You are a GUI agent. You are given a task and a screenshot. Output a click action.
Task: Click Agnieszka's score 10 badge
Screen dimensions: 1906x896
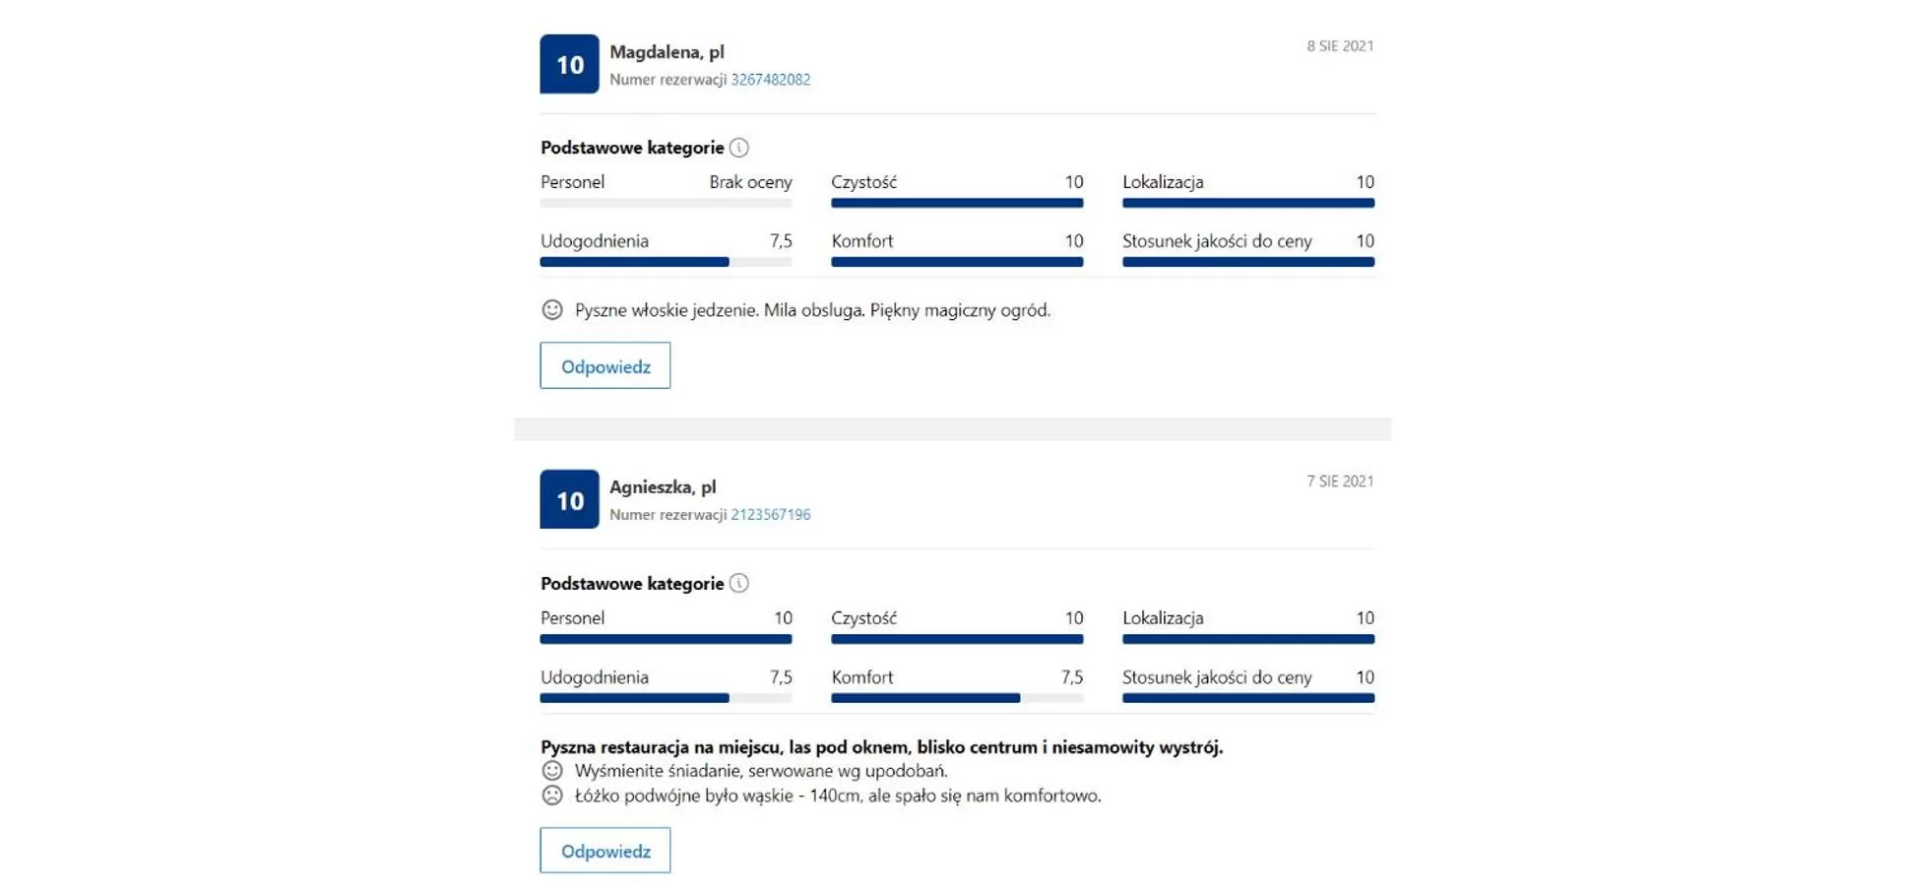coord(569,499)
